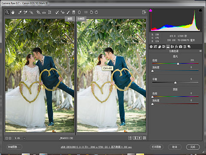Click the shadows saturation value field

(191, 100)
